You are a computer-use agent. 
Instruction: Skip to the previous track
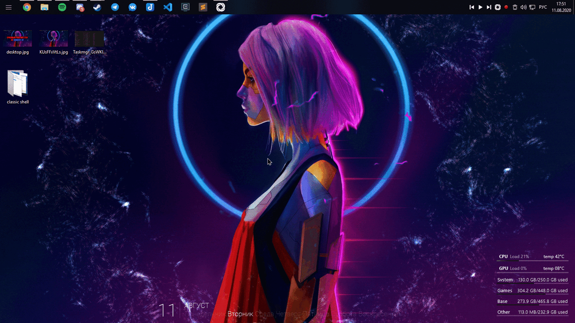pyautogui.click(x=472, y=7)
